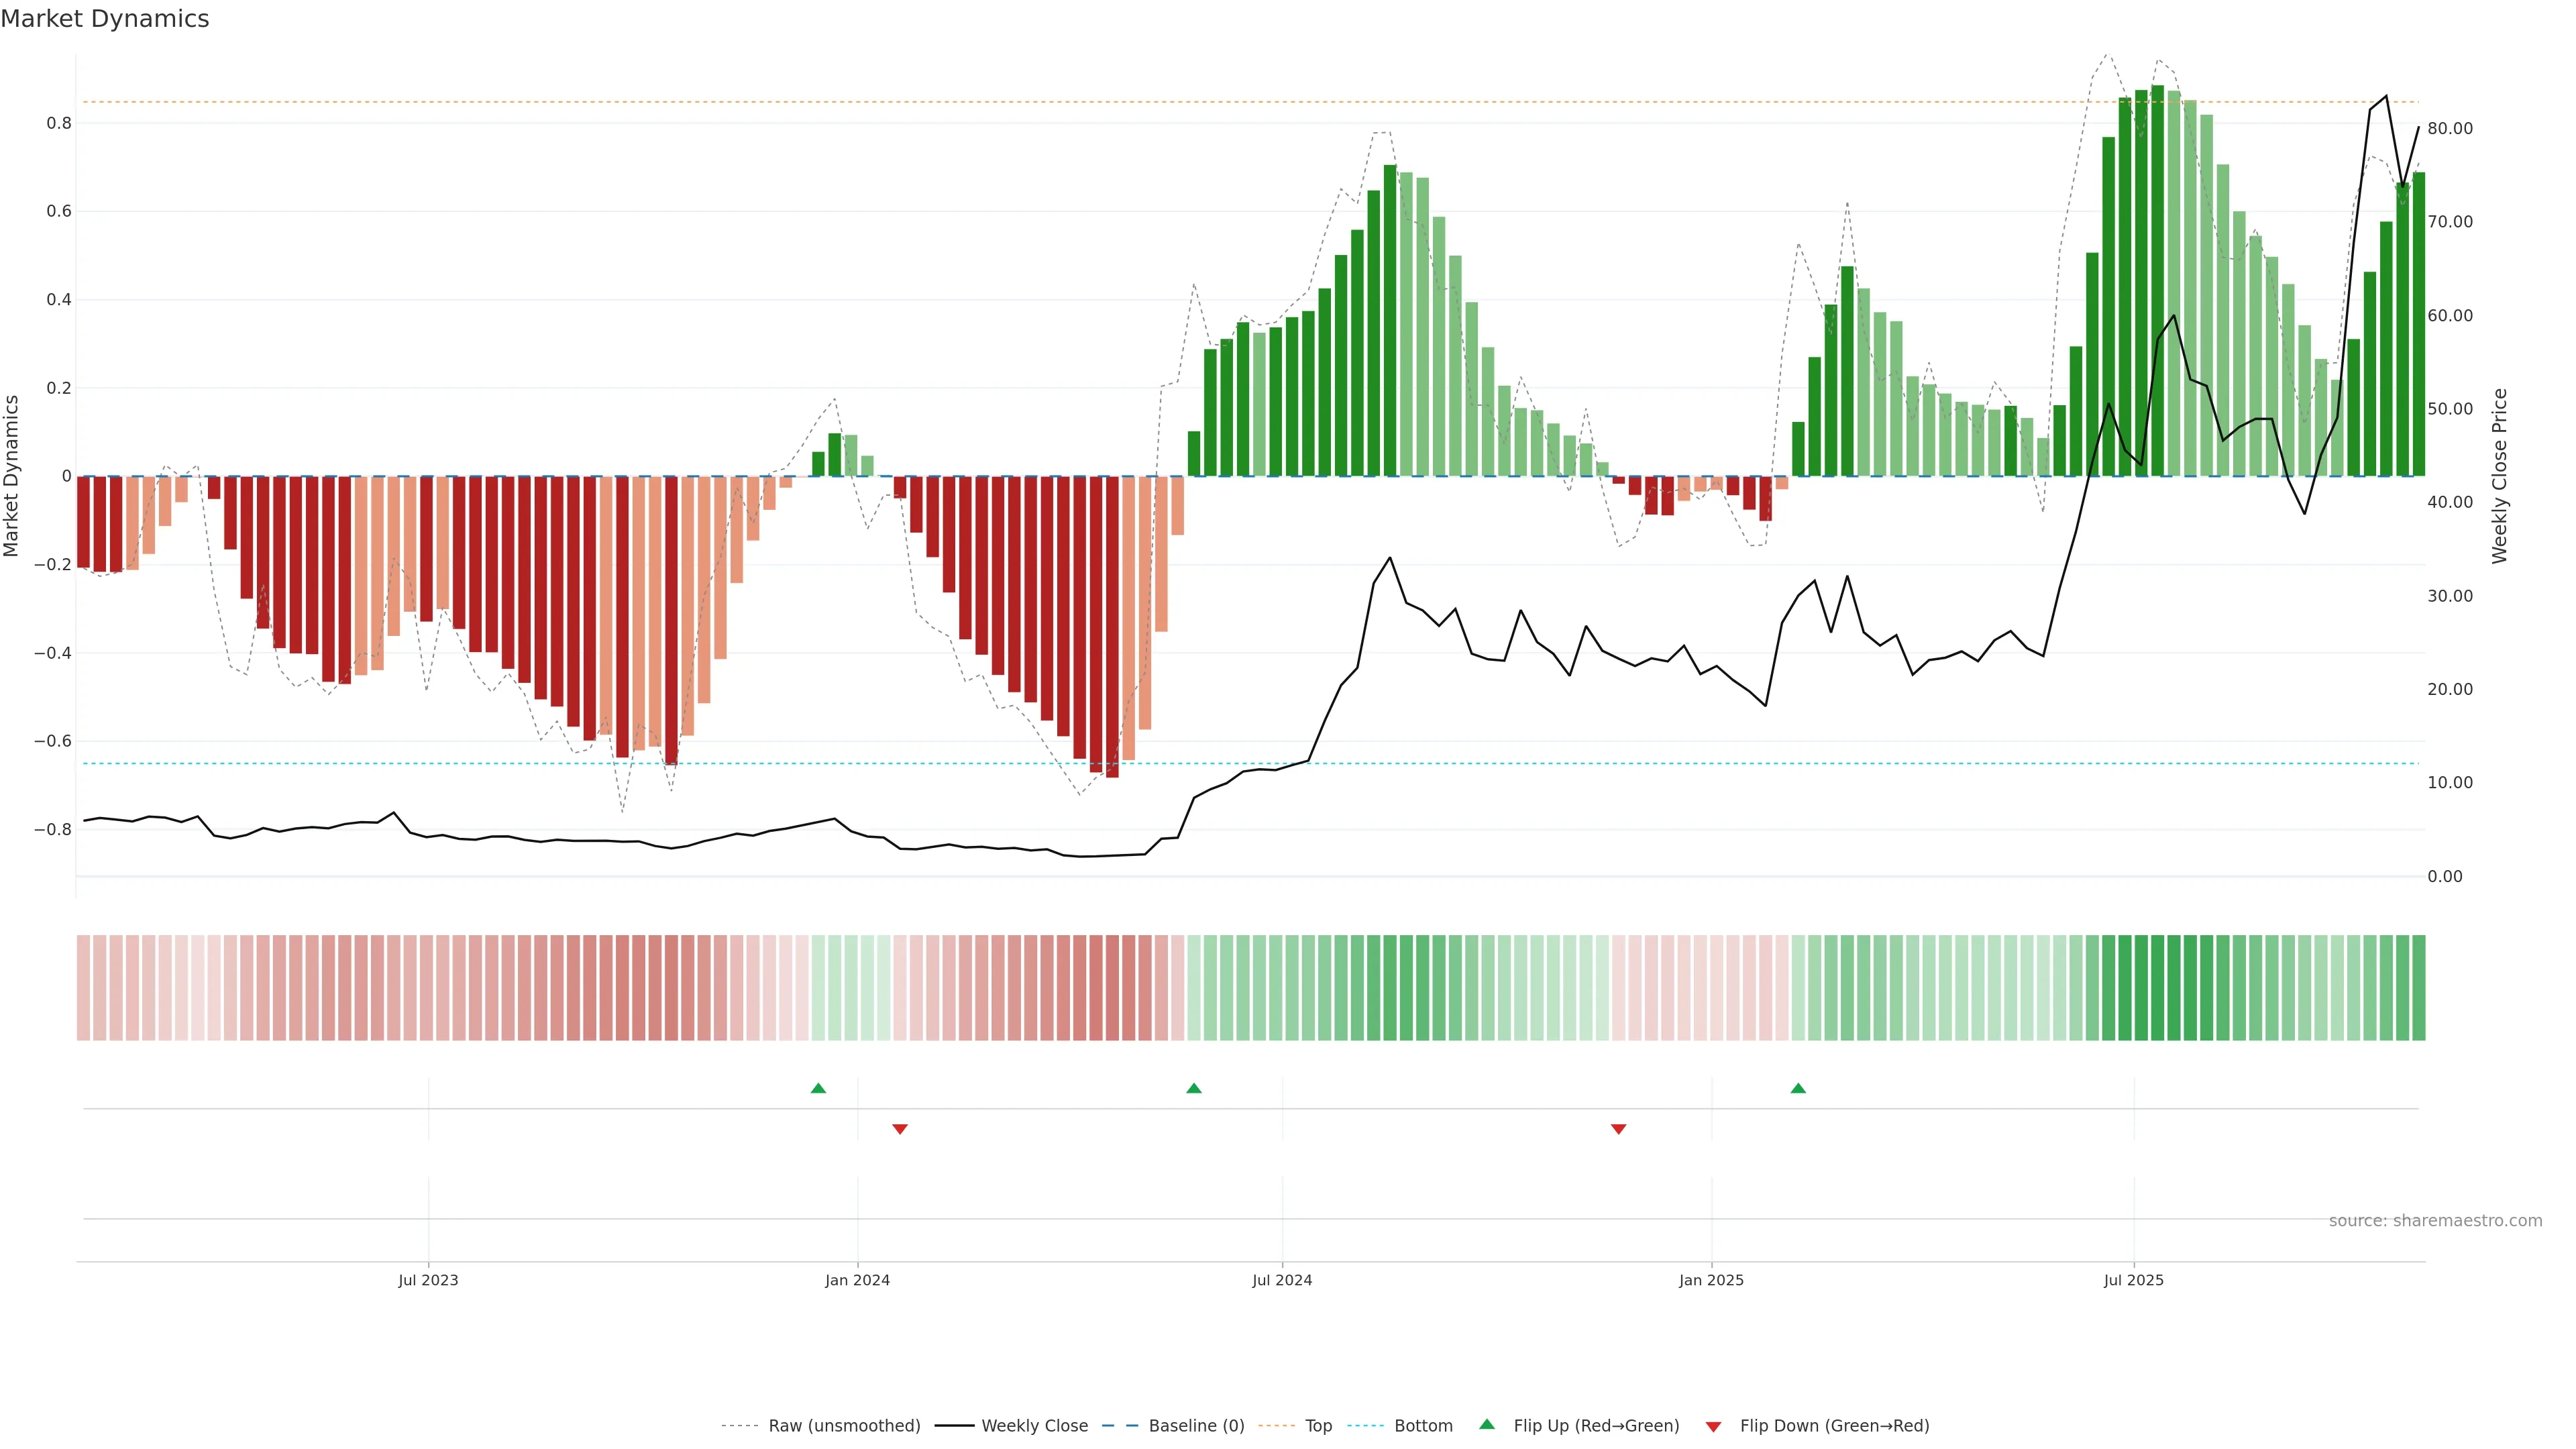Click the second green Flip Up marker, before Jul 2024
The height and width of the screenshot is (1449, 2576).
tap(1193, 1088)
